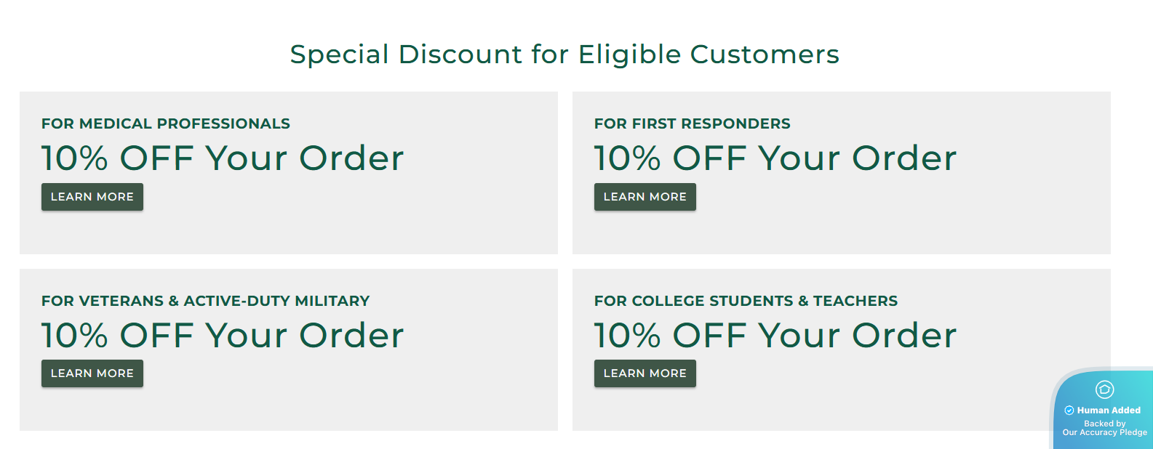Viewport: 1153px width, 449px height.
Task: Select Learn More for College Students & Teachers
Action: 645,373
